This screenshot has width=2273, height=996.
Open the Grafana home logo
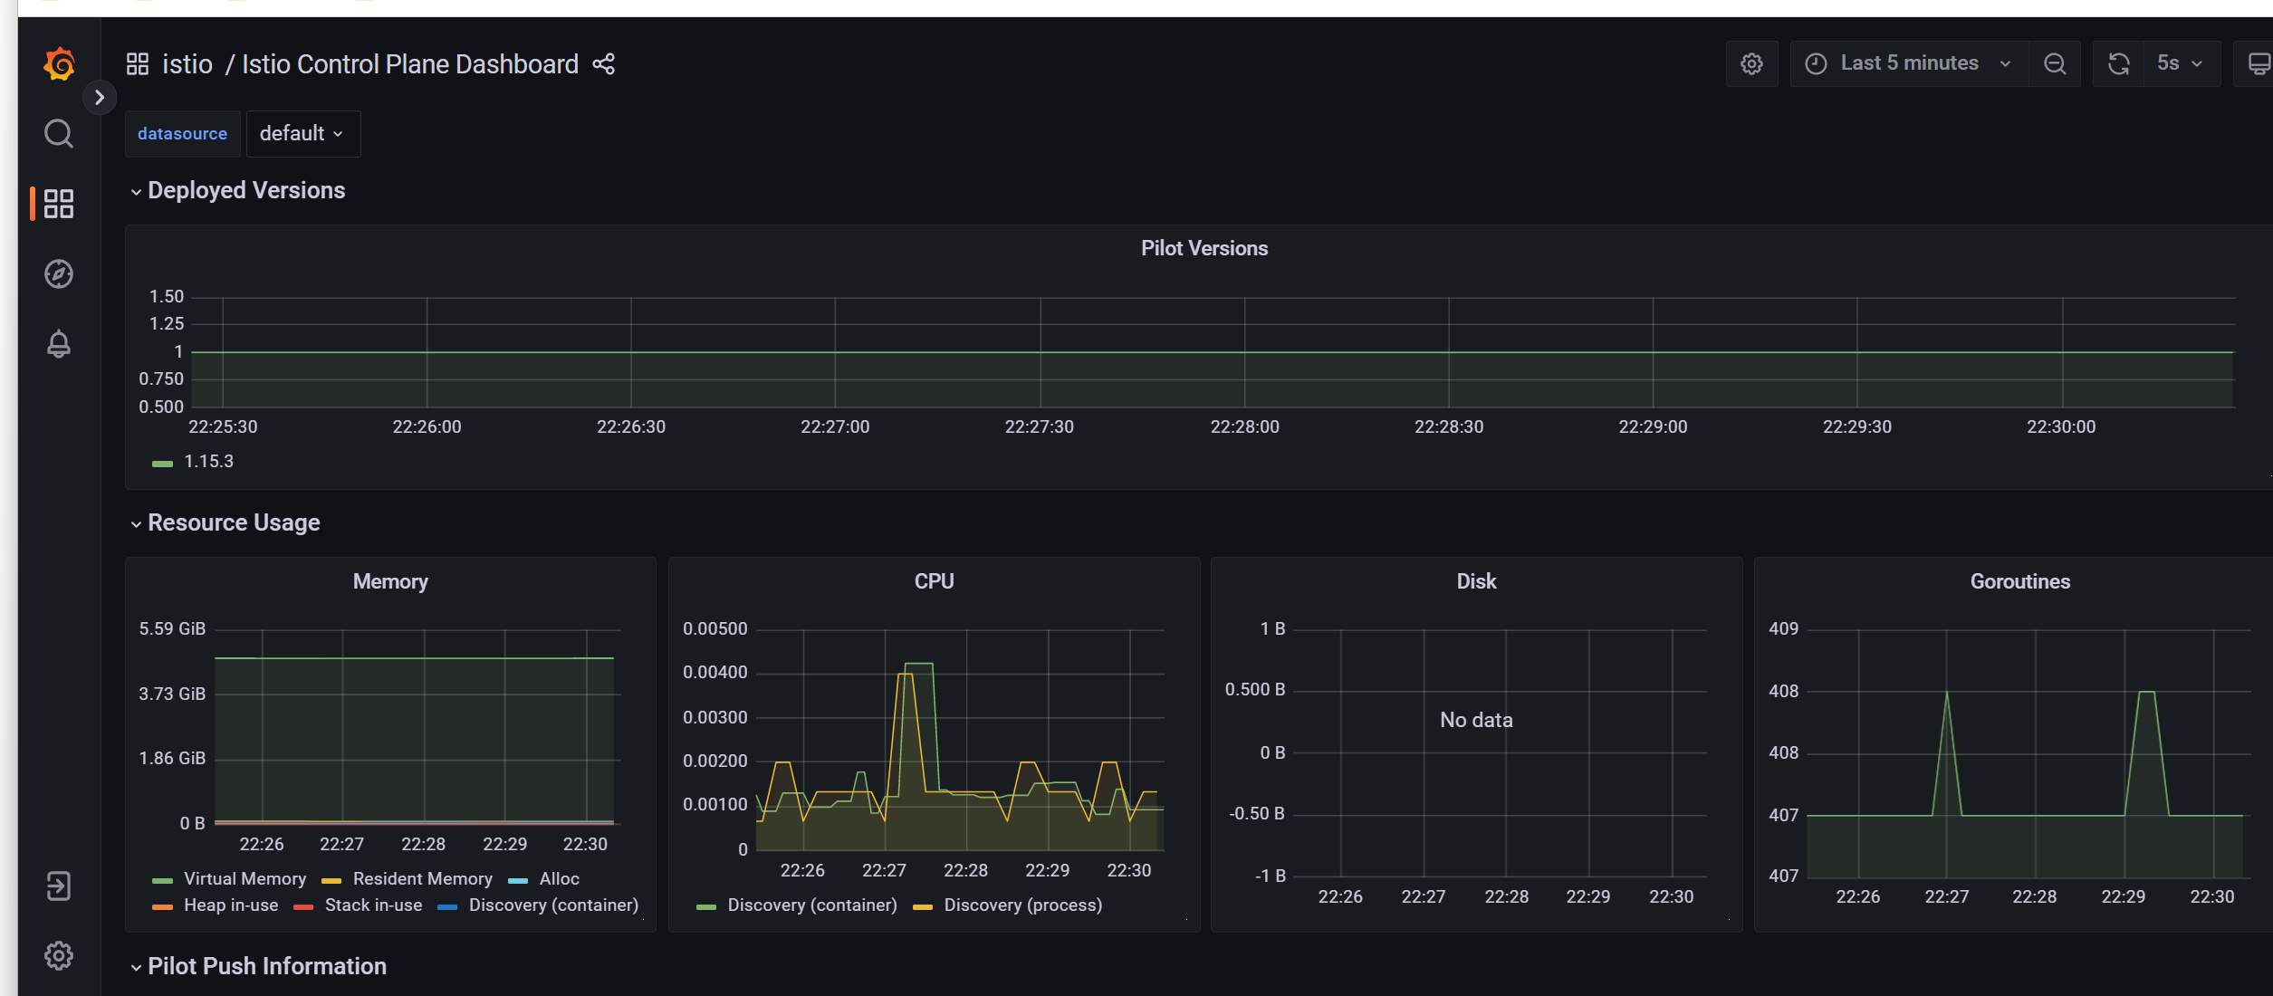click(59, 64)
